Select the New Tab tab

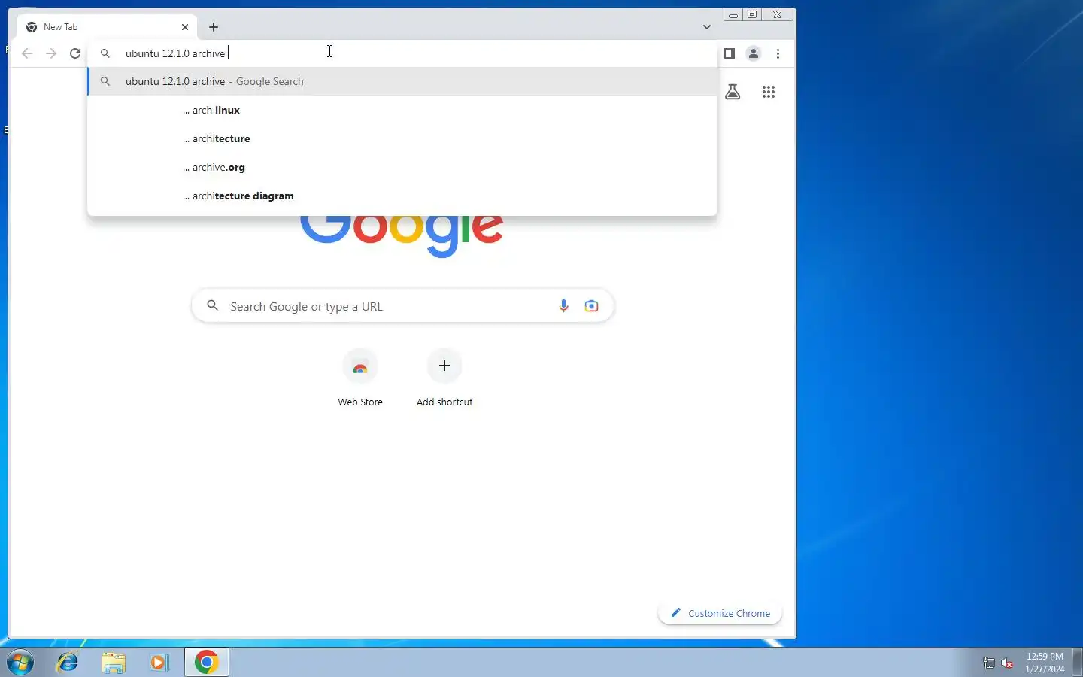coord(107,27)
